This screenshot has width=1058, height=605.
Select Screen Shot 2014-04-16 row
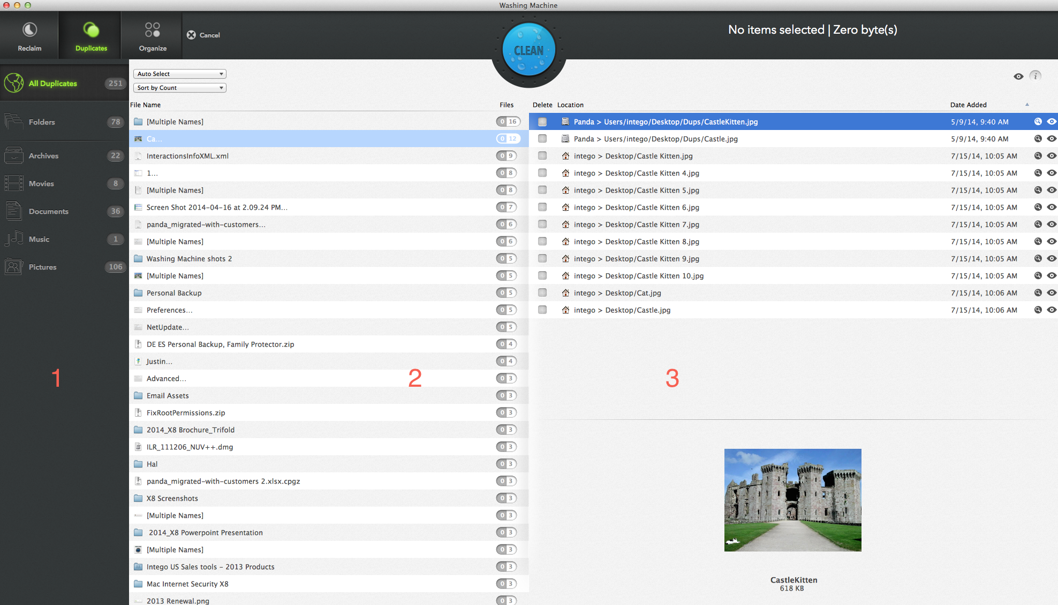pos(329,208)
